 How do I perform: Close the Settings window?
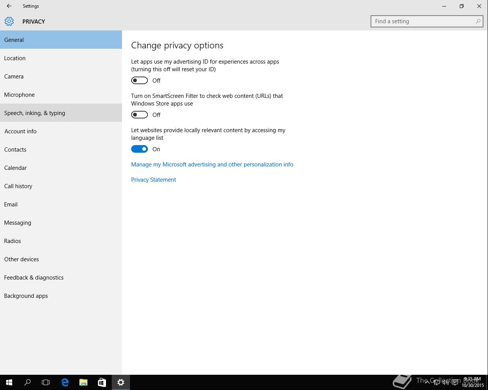click(x=479, y=6)
